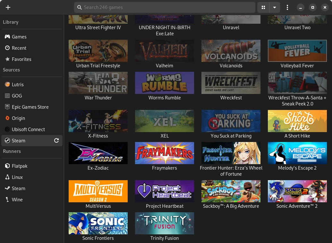Select A Short Hike banner
The image size is (332, 243).
pos(297,121)
